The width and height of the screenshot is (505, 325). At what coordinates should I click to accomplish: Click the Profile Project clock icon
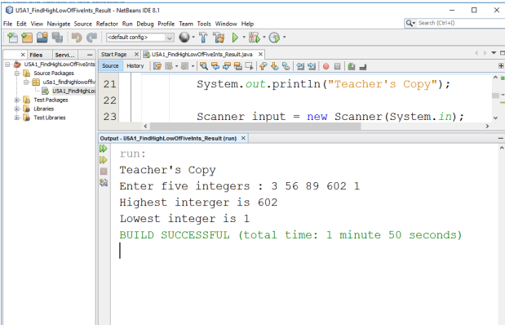274,38
